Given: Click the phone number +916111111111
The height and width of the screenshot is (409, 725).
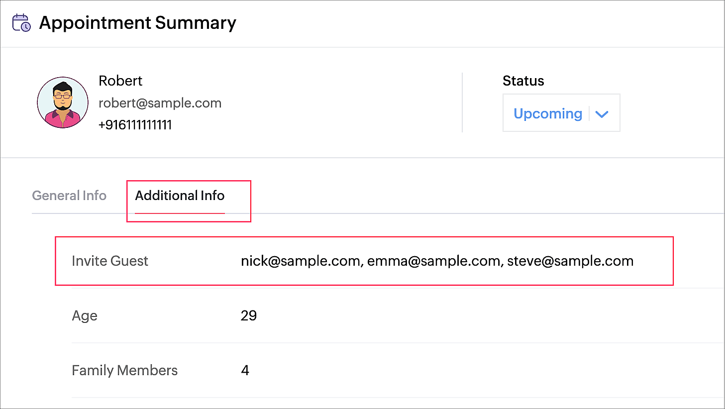Looking at the screenshot, I should pyautogui.click(x=135, y=125).
